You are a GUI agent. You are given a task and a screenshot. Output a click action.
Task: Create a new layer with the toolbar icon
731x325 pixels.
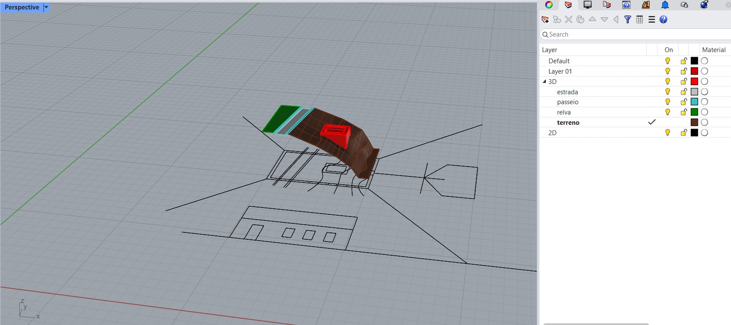pos(545,19)
